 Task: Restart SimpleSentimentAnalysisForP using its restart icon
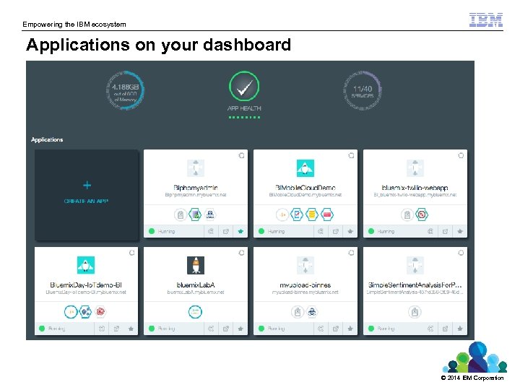pyautogui.click(x=430, y=329)
